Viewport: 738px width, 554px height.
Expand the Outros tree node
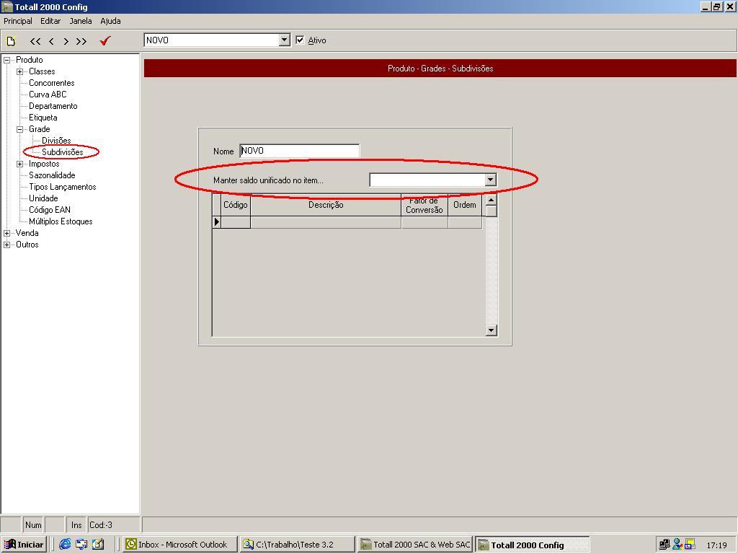point(6,245)
